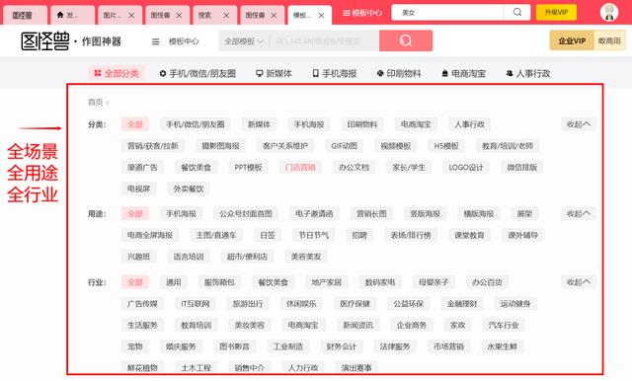This screenshot has height=381, width=632.
Task: Select the 视频模板 category tag
Action: click(396, 146)
